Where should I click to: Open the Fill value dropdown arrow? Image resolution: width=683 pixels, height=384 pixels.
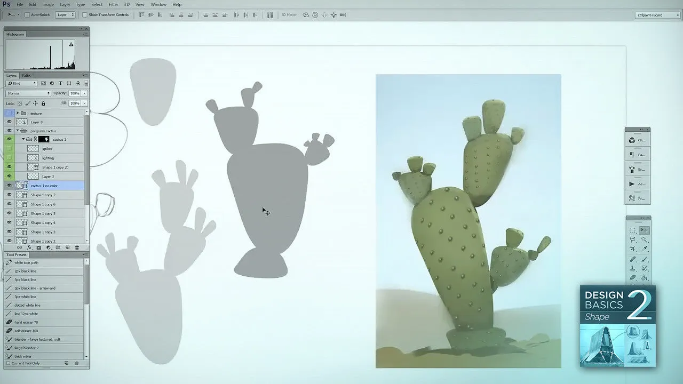coord(84,103)
